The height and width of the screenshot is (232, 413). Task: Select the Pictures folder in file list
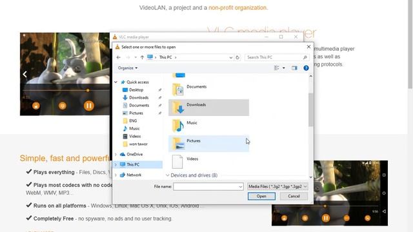coord(208,144)
